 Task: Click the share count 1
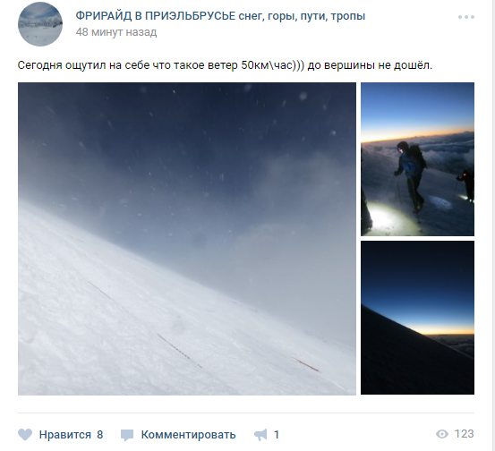coord(277,435)
